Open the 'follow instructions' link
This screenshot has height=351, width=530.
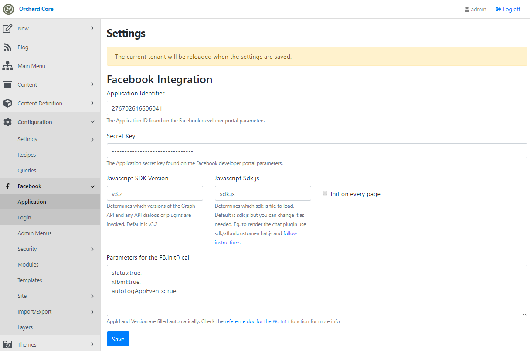click(x=256, y=238)
